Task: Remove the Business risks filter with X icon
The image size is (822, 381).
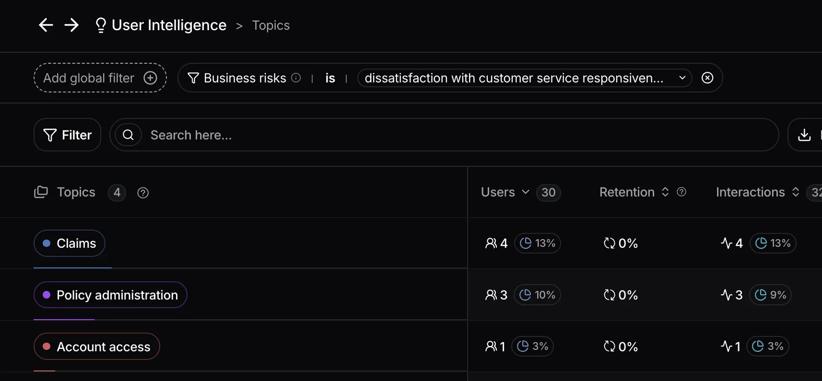Action: tap(707, 78)
